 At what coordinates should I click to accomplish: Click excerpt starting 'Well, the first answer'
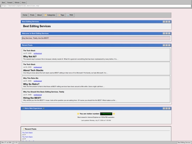[64, 86]
